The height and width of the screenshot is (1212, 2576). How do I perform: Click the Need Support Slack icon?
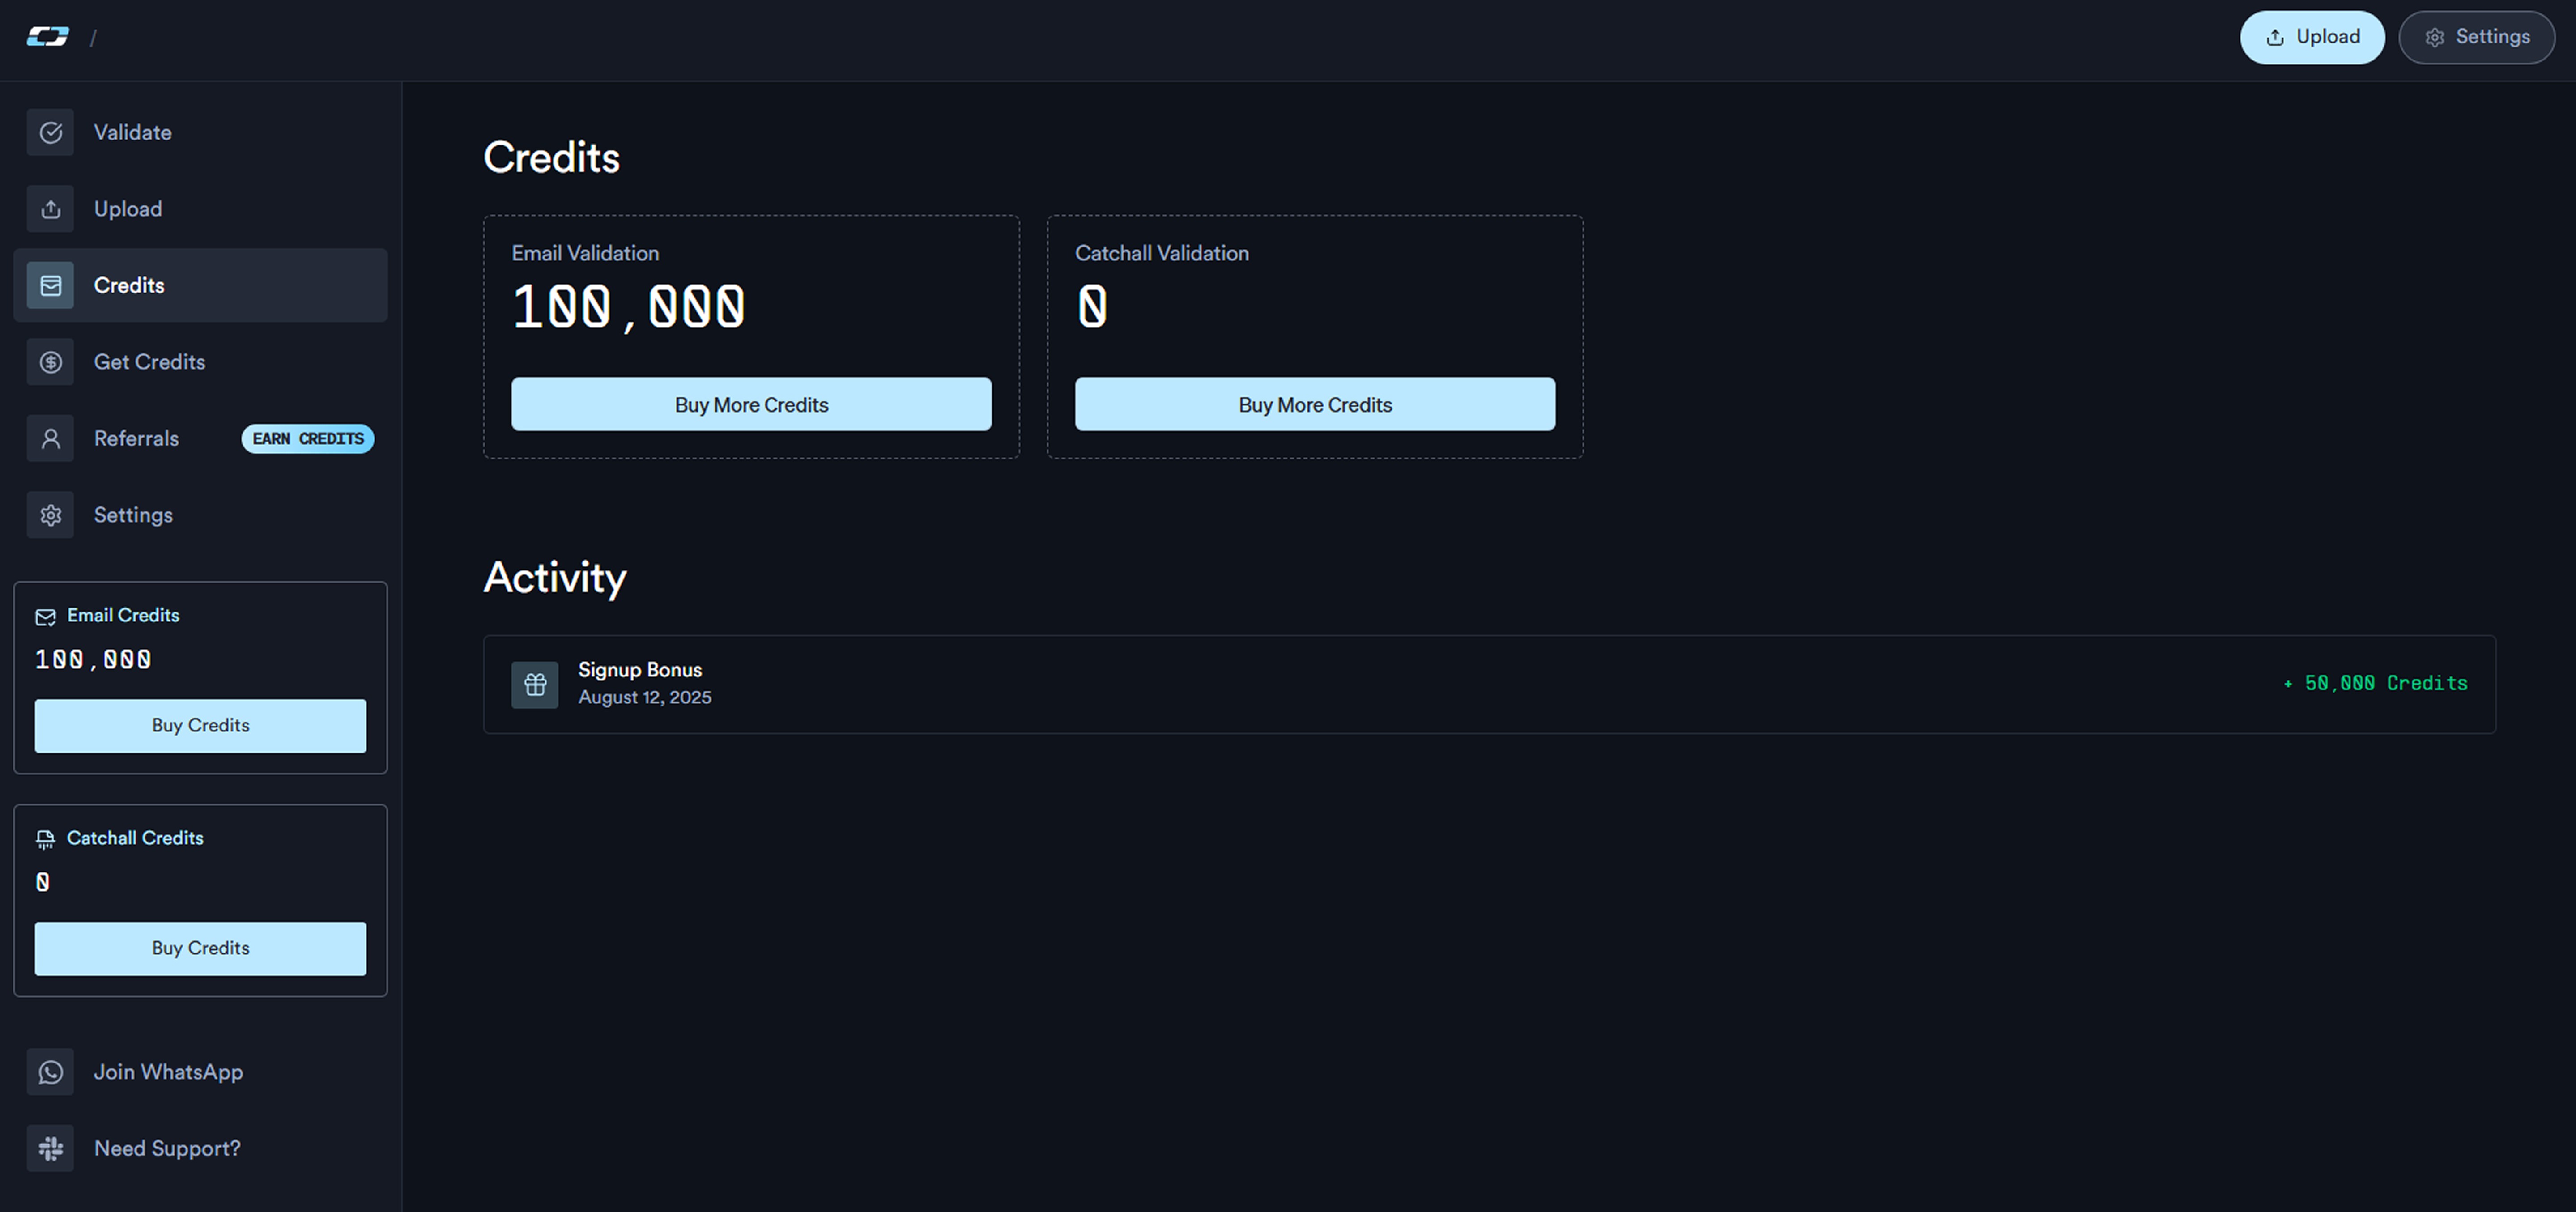(x=50, y=1148)
